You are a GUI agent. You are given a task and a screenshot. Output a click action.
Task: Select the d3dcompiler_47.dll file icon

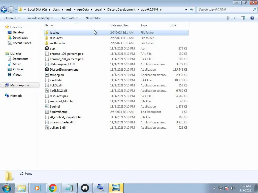[47, 64]
